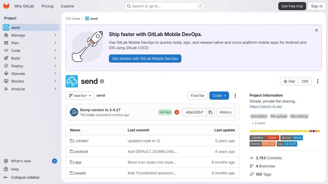328x184 pixels.
Task: Click the Deploy icon in sidebar
Action: tap(6, 66)
